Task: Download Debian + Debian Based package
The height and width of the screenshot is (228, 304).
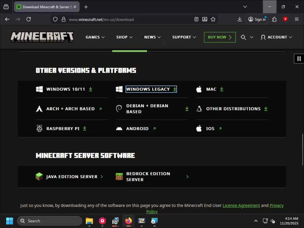Action: [x=157, y=109]
